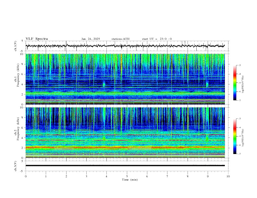Click the '10' tick on the Time axis
Screen dimensions: 257x198
click(228, 176)
